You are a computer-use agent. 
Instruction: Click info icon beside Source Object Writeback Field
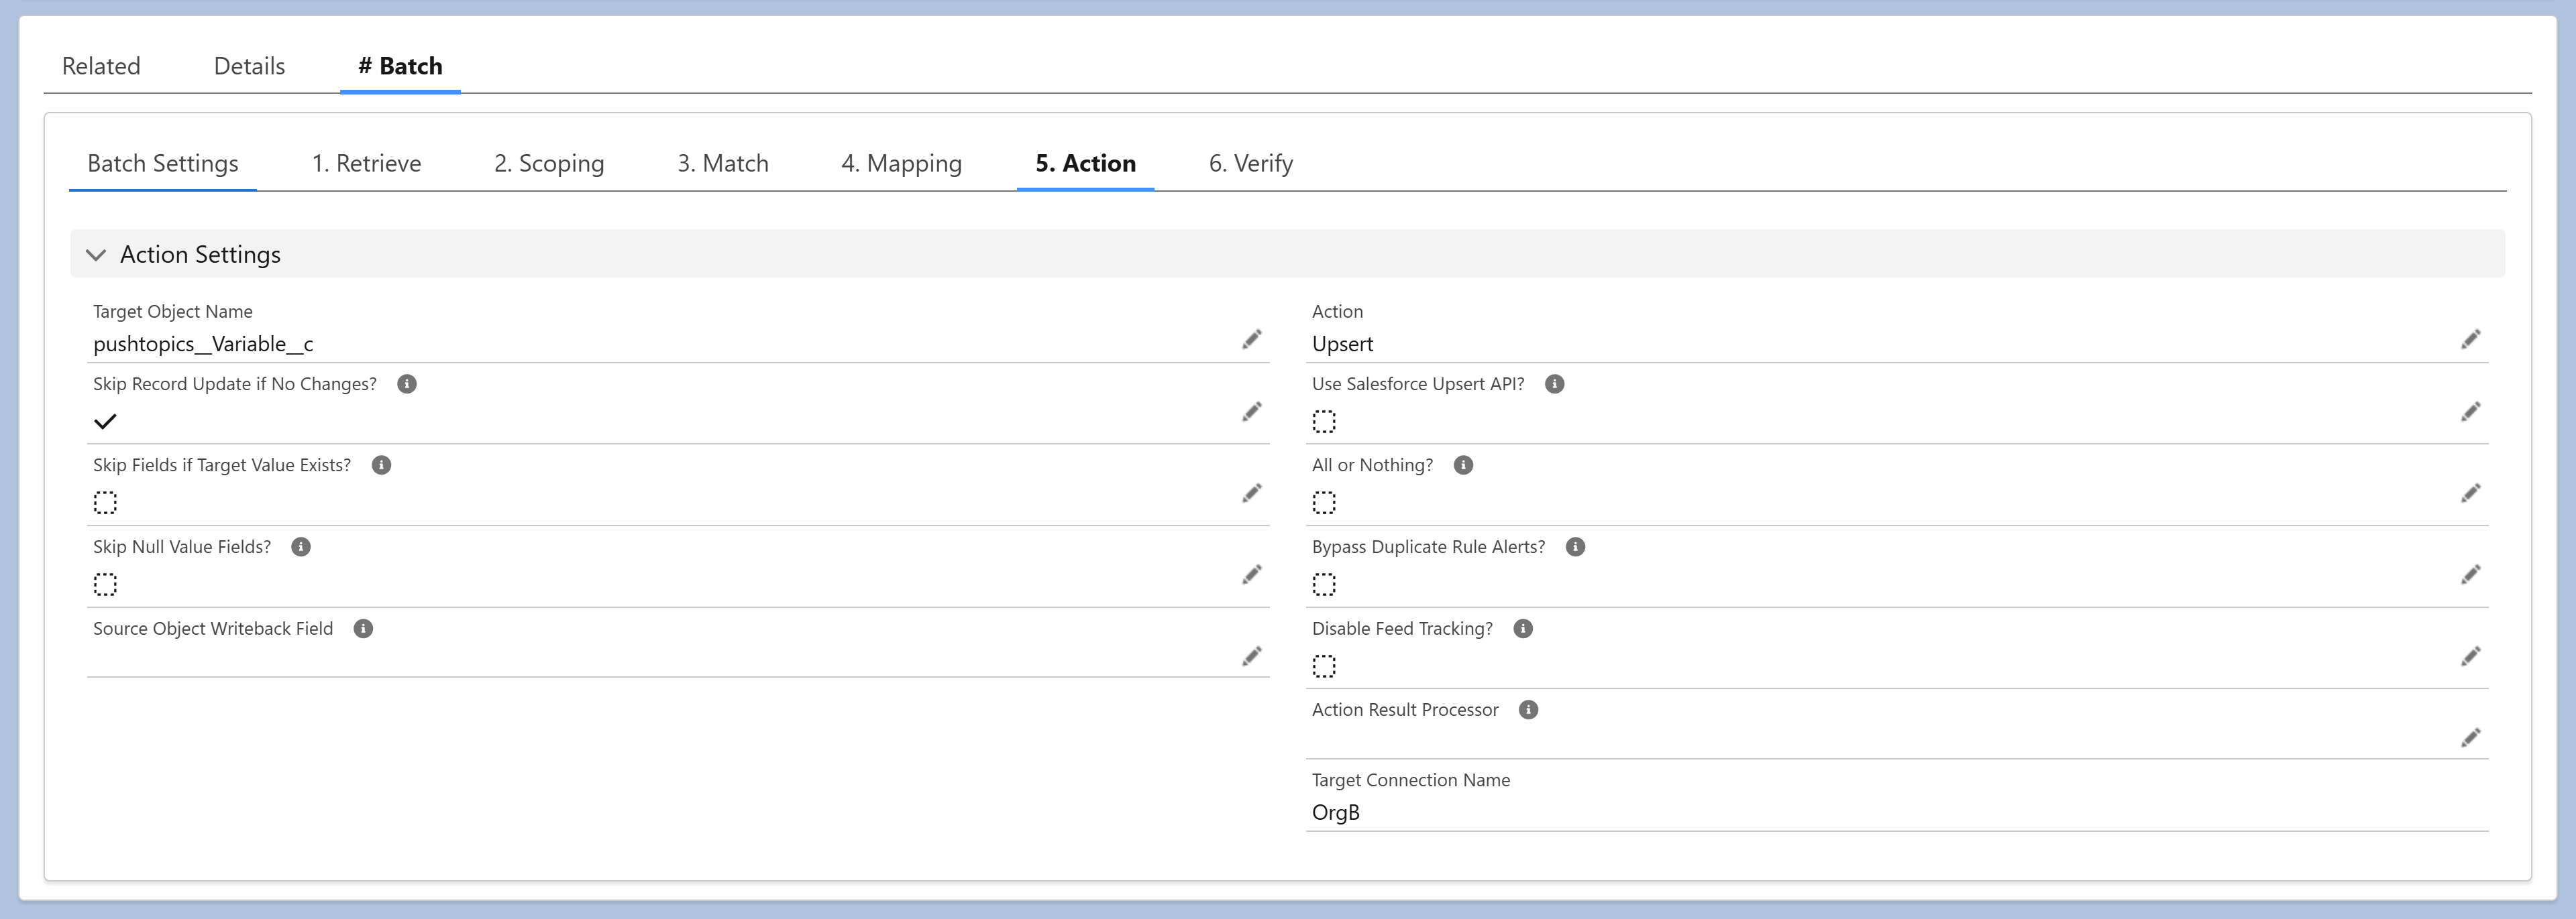tap(363, 629)
